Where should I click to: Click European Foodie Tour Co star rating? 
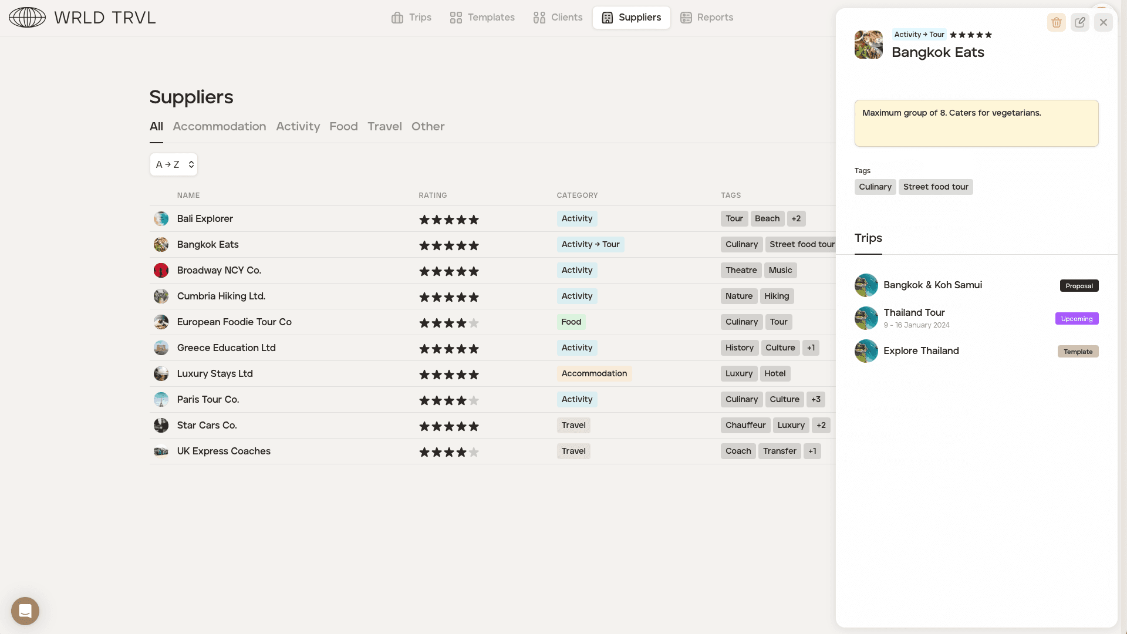point(449,323)
